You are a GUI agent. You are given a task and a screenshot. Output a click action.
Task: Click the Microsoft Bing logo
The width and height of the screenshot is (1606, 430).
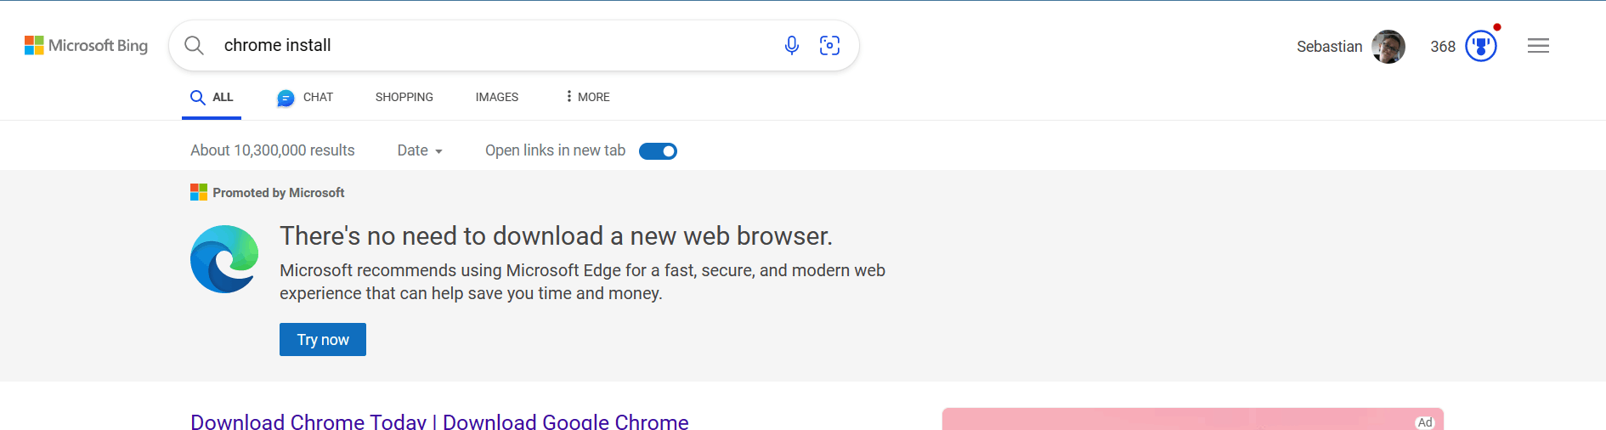(86, 45)
